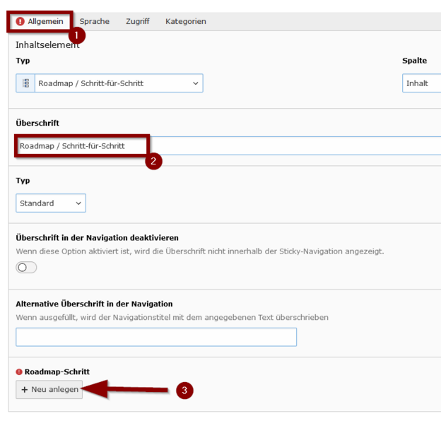Click the 'Wenn diese Option aktiviert ist' description
Image resolution: width=441 pixels, height=423 pixels.
tap(200, 251)
